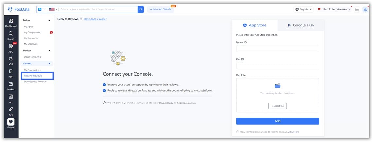Click the help icon near integrate text
This screenshot has height=142, width=373.
coord(238,132)
